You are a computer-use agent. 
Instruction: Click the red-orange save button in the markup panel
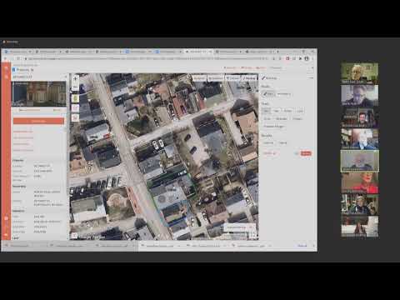tap(306, 153)
